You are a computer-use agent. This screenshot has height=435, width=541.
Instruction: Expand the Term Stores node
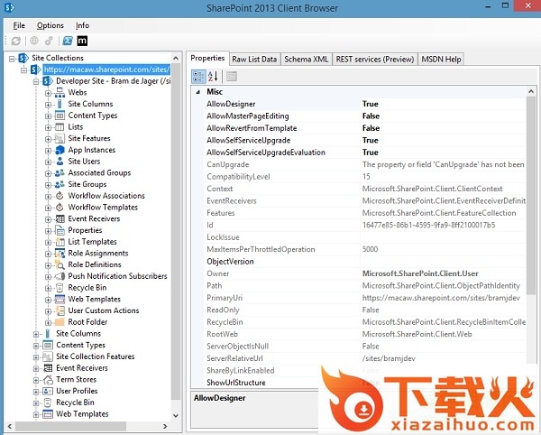(36, 380)
